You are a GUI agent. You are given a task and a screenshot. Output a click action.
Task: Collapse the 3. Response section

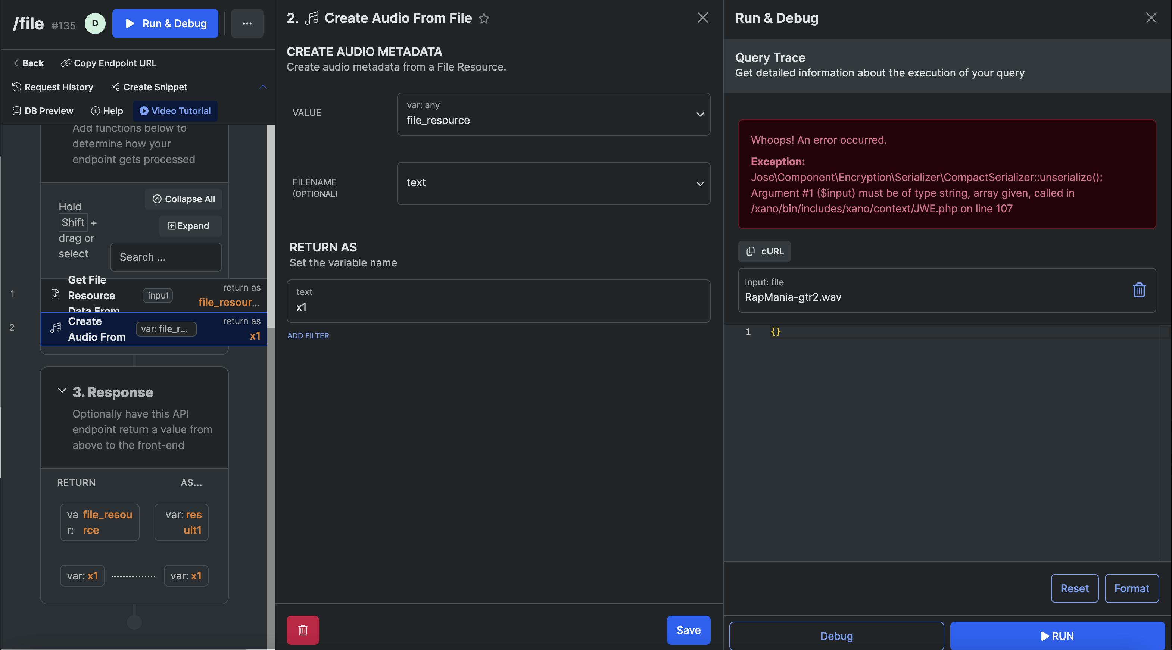click(x=62, y=391)
